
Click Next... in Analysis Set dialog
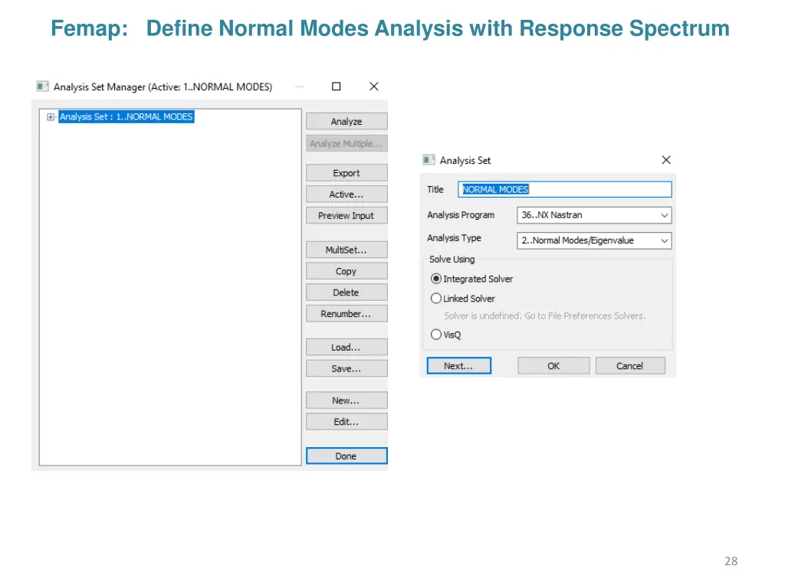click(458, 366)
